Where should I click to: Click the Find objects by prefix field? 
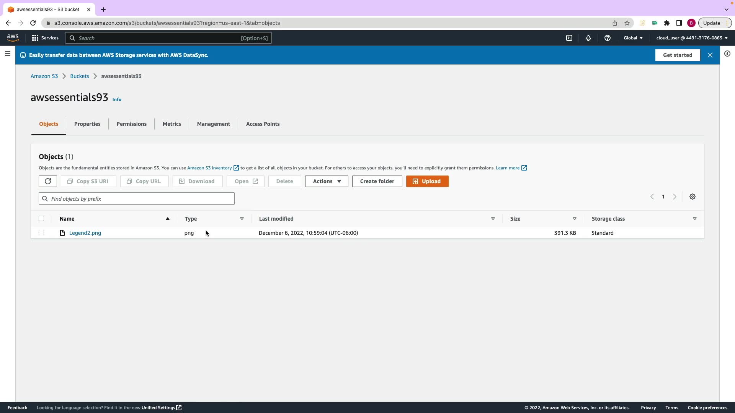coord(137,199)
